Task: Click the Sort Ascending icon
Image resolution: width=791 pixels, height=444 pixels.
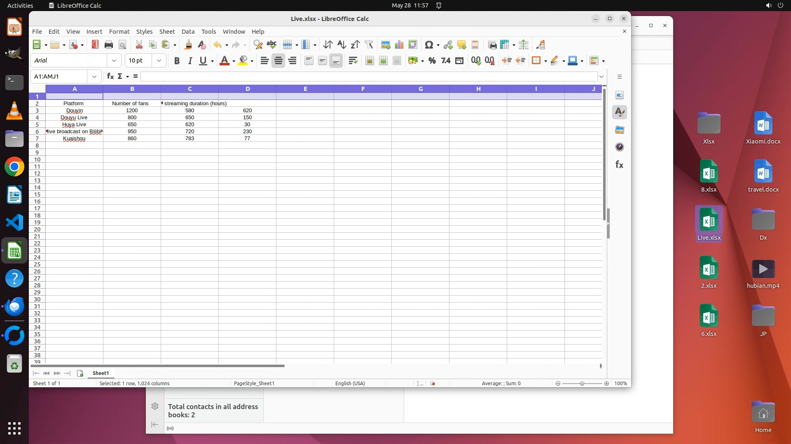Action: 342,45
